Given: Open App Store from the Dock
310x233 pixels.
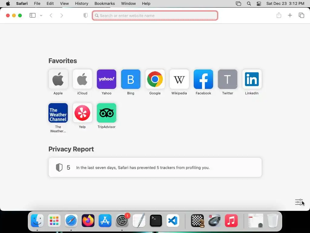Looking at the screenshot, I should coord(105,221).
